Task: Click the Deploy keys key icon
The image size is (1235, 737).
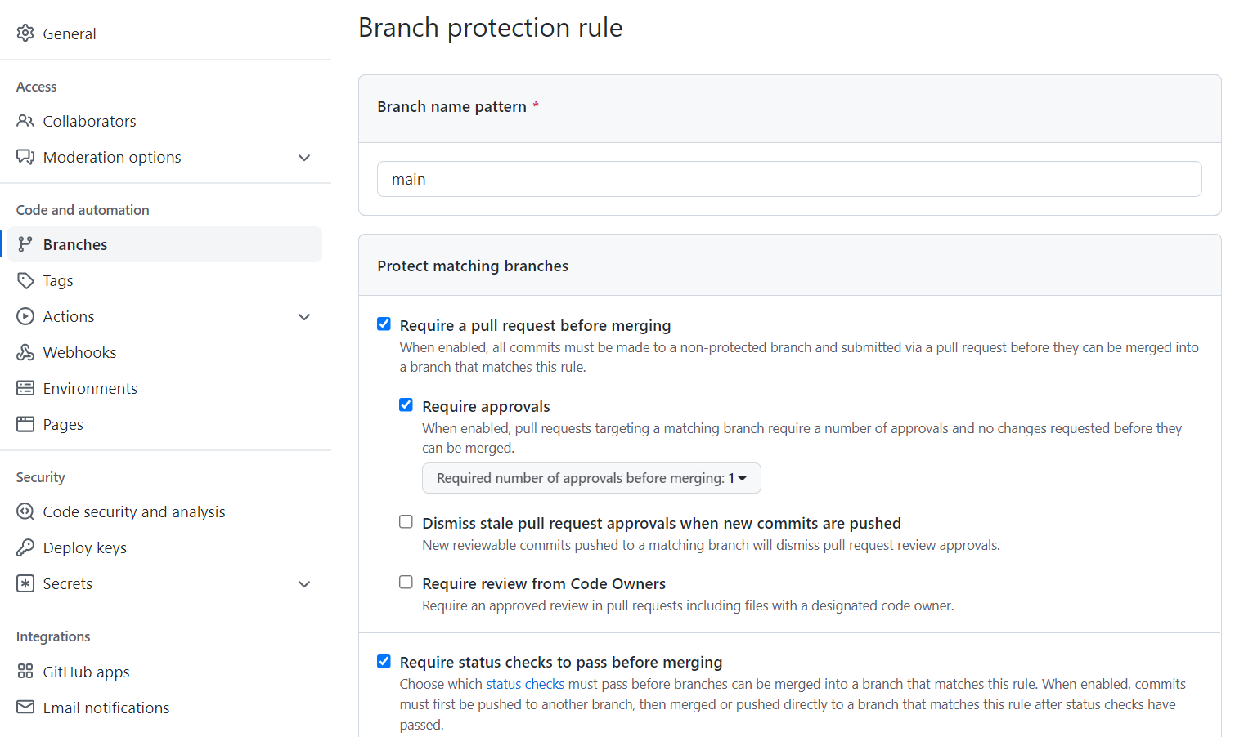Action: [25, 547]
